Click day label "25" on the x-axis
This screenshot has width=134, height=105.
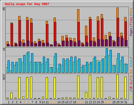102,102
